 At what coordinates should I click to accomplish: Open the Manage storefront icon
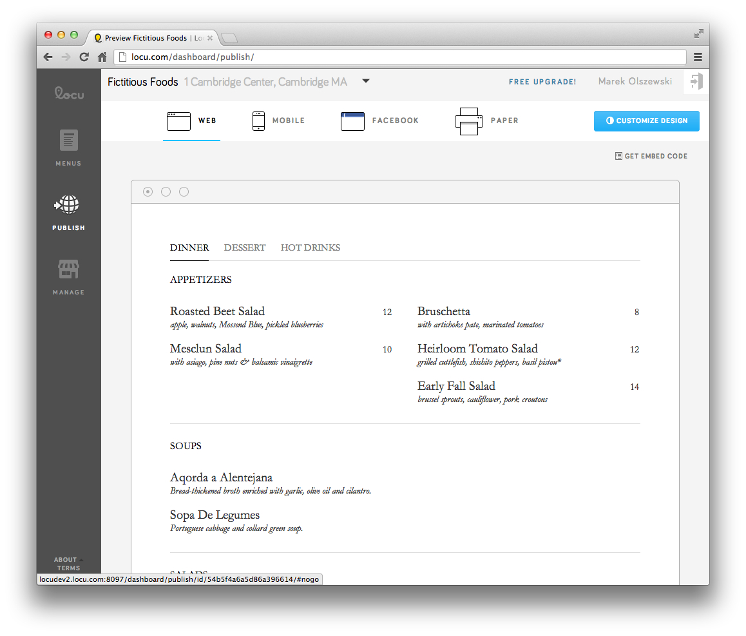point(68,269)
